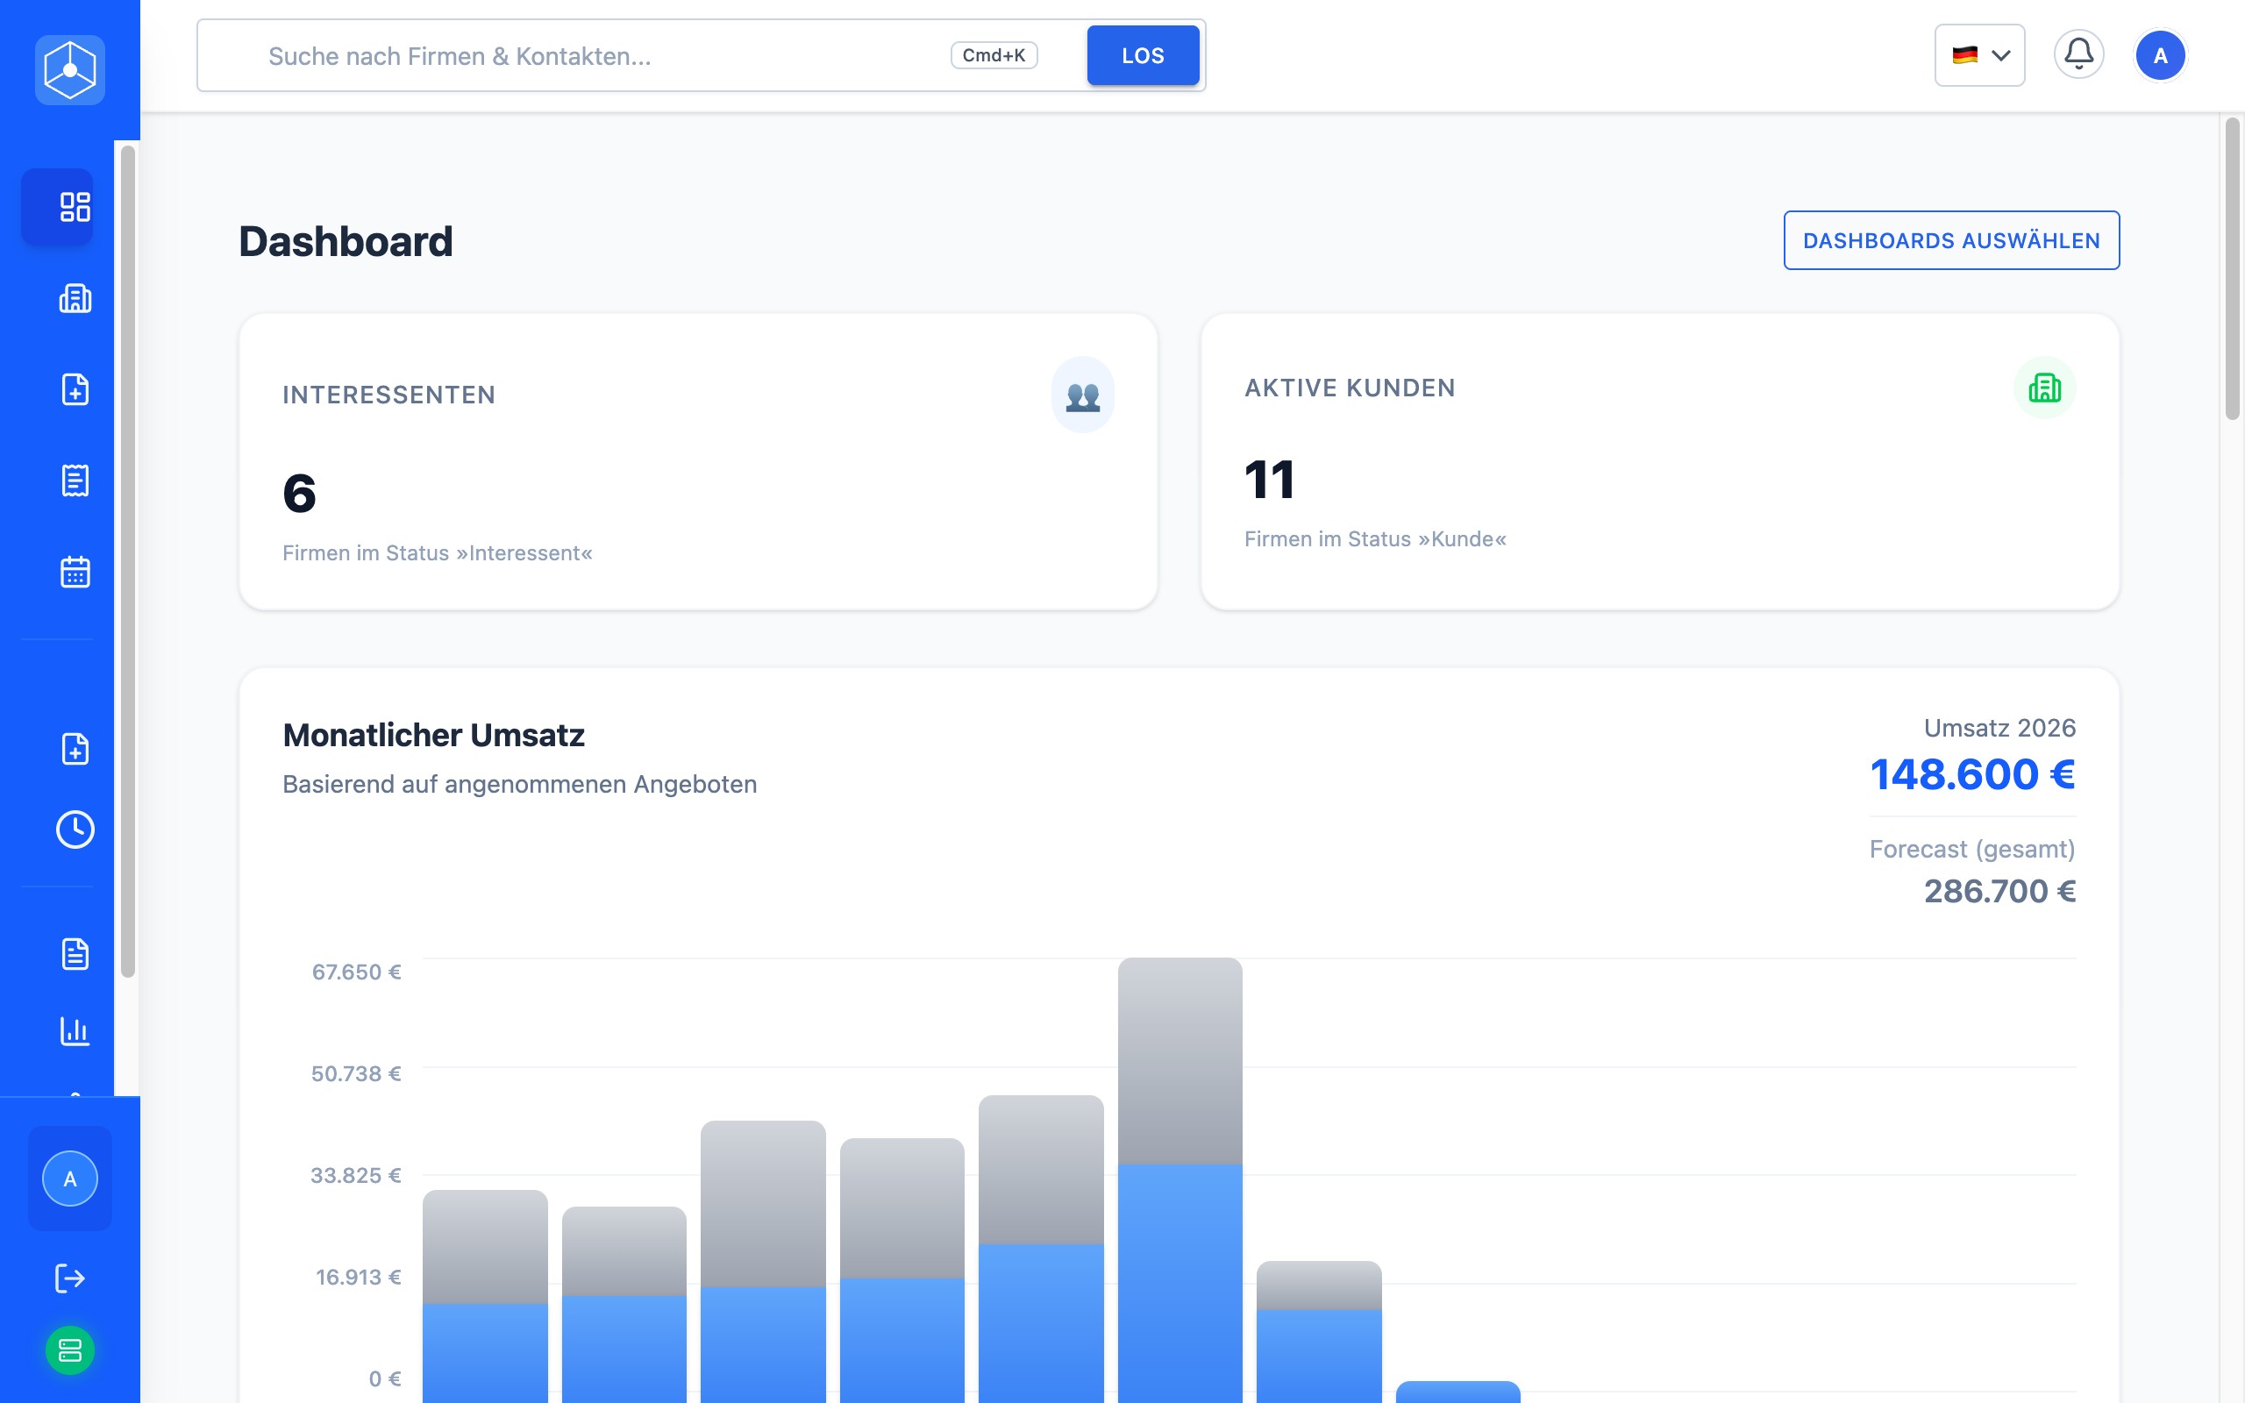Click 'Basierend auf angenommenen Angeboten' subtitle
Image resolution: width=2245 pixels, height=1403 pixels.
pos(519,784)
